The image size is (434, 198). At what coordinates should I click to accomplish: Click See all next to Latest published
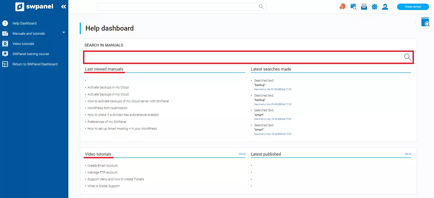[408, 154]
